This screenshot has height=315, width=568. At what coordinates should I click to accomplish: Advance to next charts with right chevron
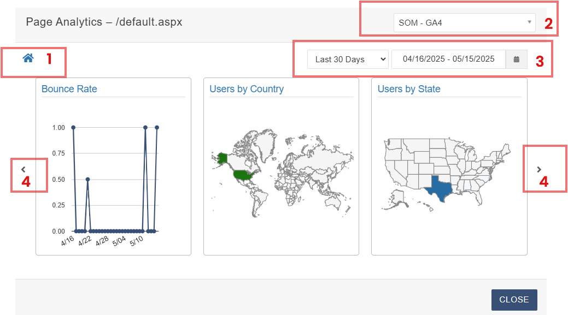point(539,169)
